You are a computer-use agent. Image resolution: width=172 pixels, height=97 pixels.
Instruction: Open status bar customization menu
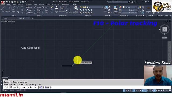(x=170, y=91)
